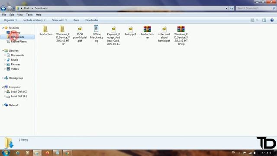
Task: Click the taskbar volume icon
Action: (255, 153)
